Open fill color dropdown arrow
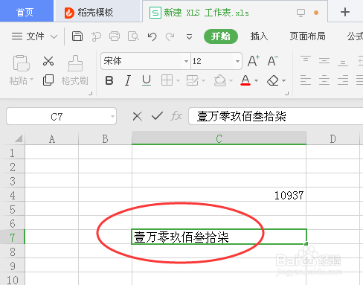 pos(231,80)
